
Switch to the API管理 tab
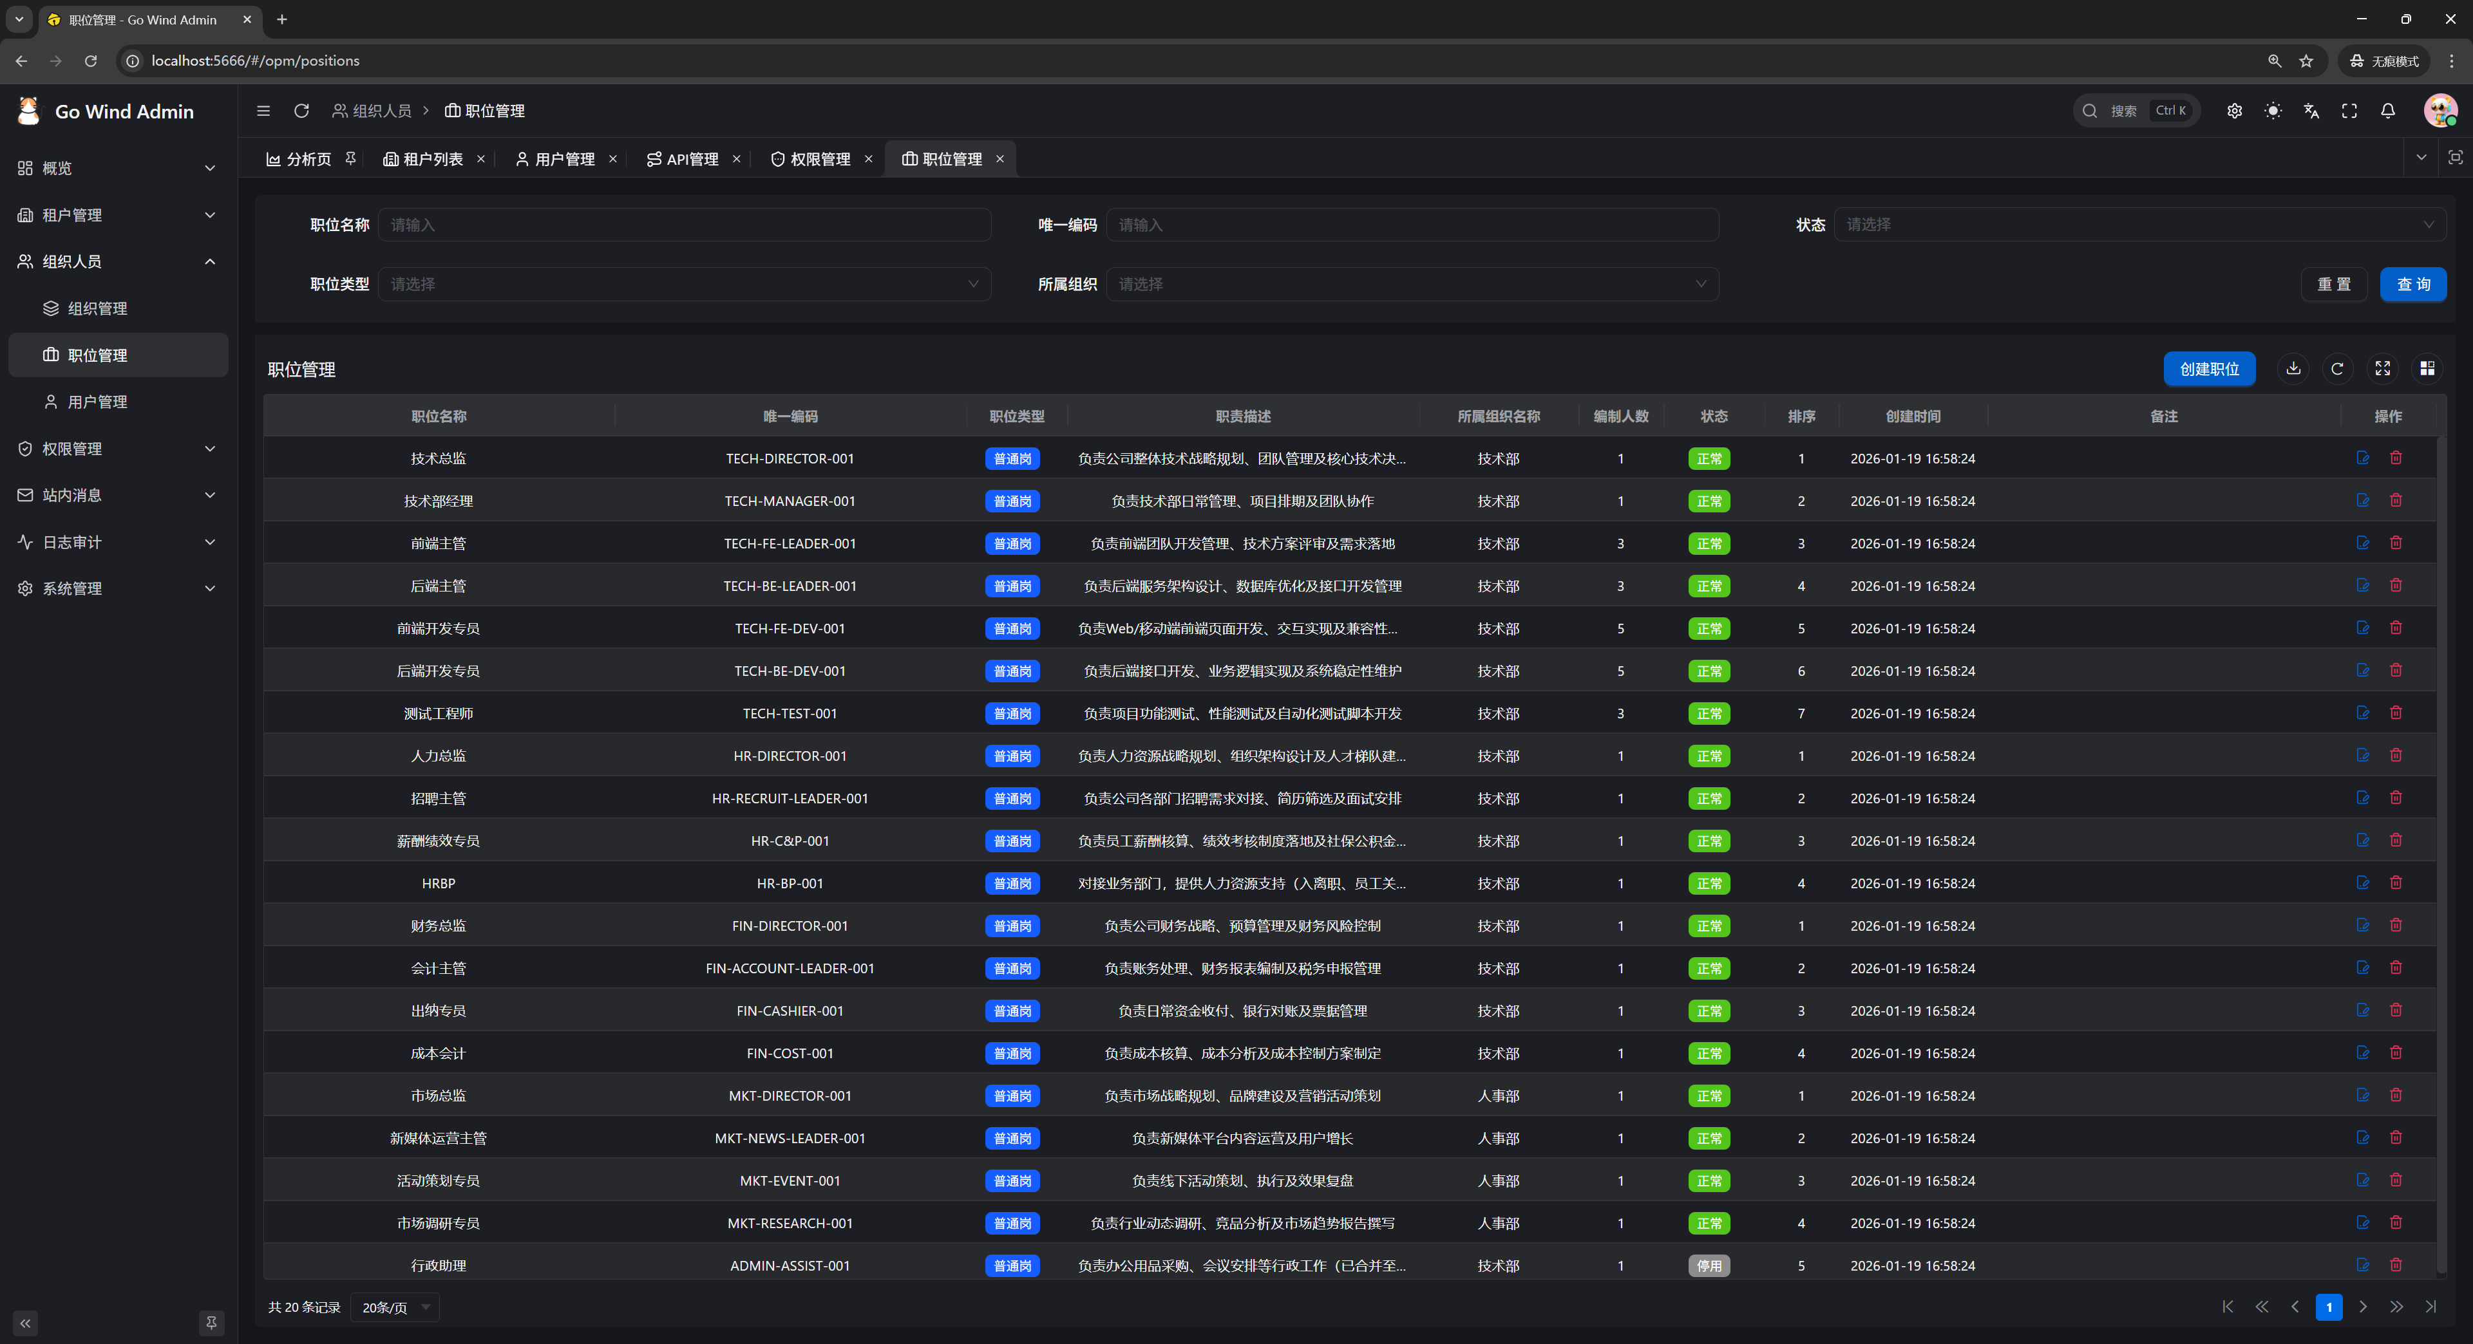click(683, 159)
